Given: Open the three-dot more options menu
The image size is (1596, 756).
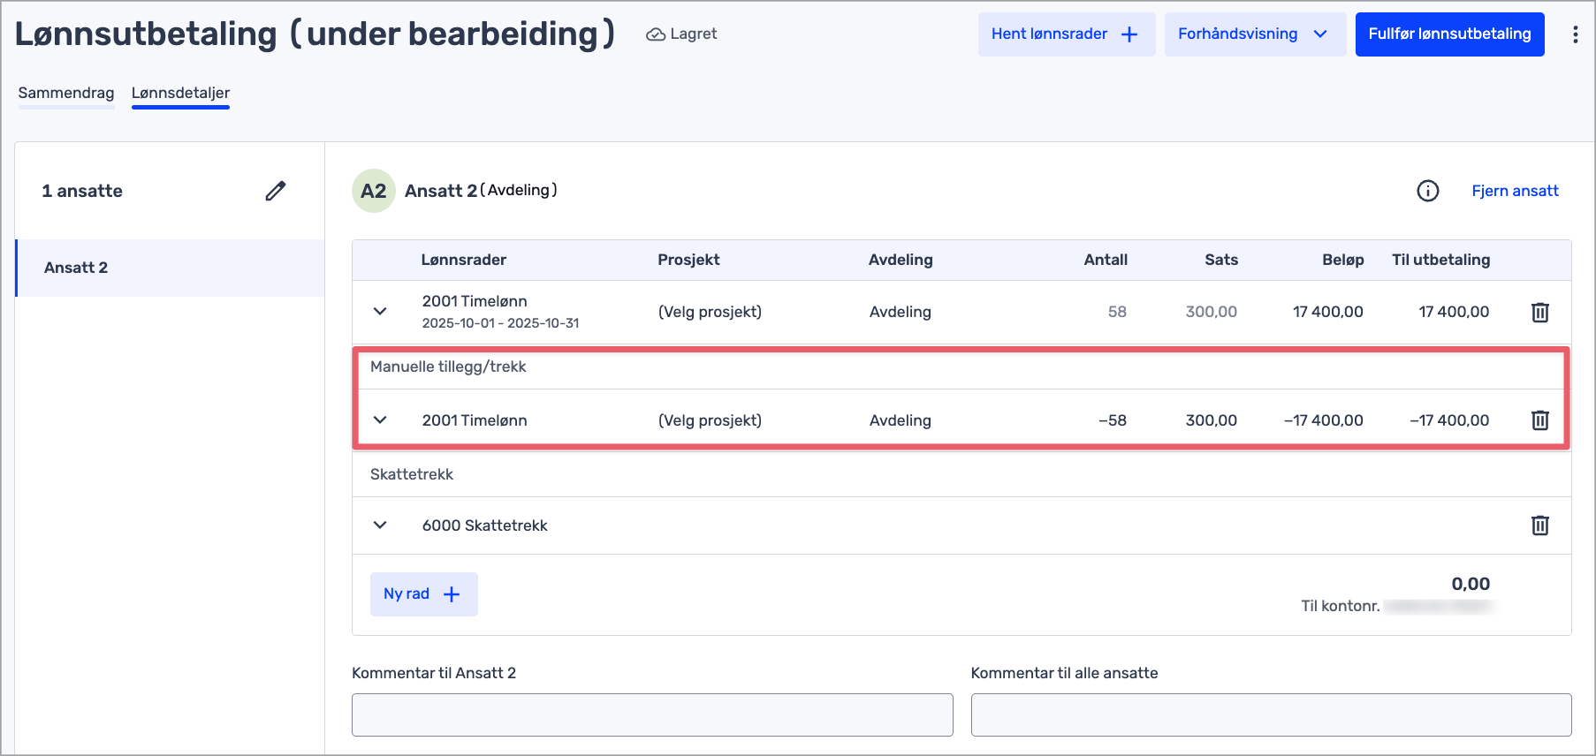Looking at the screenshot, I should click(1575, 34).
